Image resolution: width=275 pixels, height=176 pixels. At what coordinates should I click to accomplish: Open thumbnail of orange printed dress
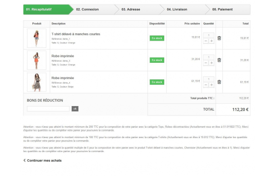[x=37, y=60]
